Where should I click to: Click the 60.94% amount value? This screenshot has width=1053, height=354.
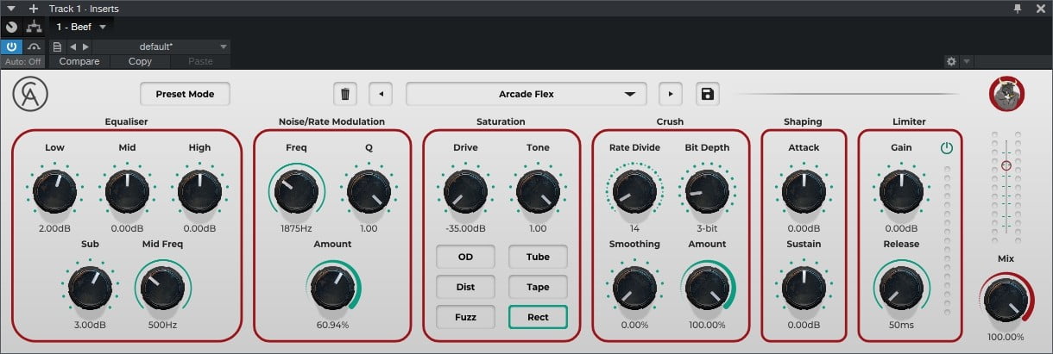pos(332,326)
